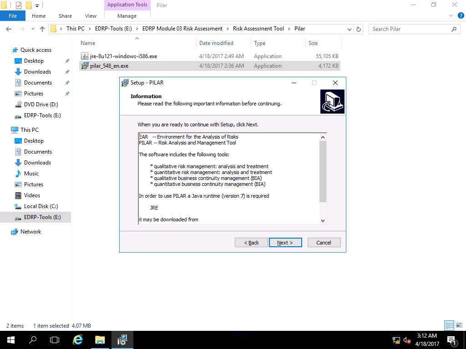Select jre-8u121-windows-i586.exe file icon
This screenshot has height=349, width=466.
(x=85, y=56)
